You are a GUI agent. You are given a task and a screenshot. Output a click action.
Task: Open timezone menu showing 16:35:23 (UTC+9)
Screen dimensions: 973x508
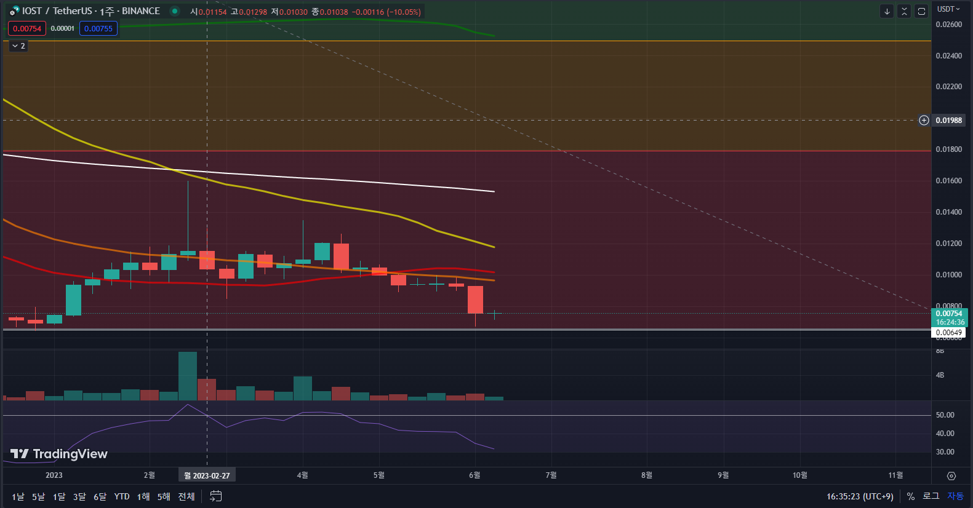859,496
